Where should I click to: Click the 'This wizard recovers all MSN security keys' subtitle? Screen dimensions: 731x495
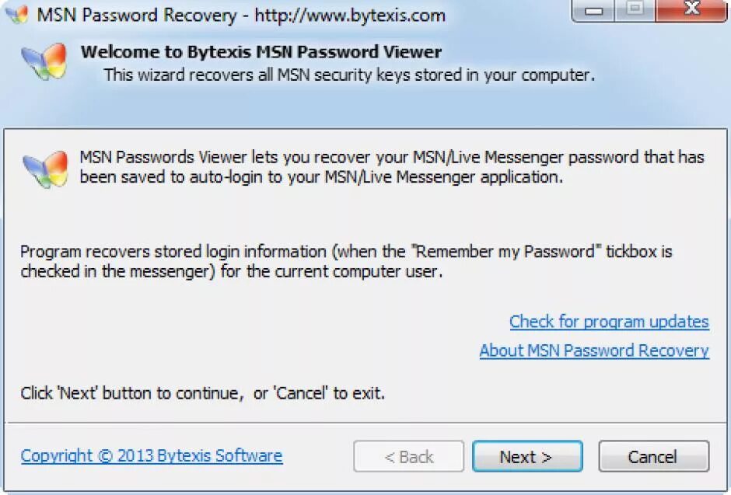pos(349,75)
